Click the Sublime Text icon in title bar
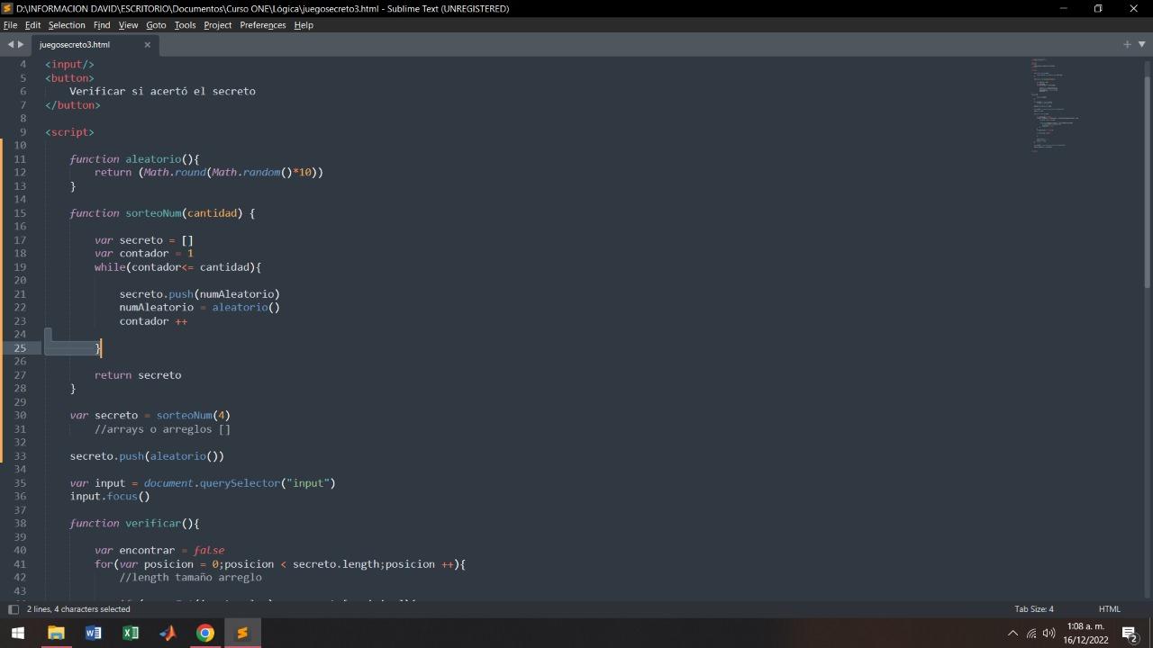Viewport: 1153px width, 648px height. (8, 8)
